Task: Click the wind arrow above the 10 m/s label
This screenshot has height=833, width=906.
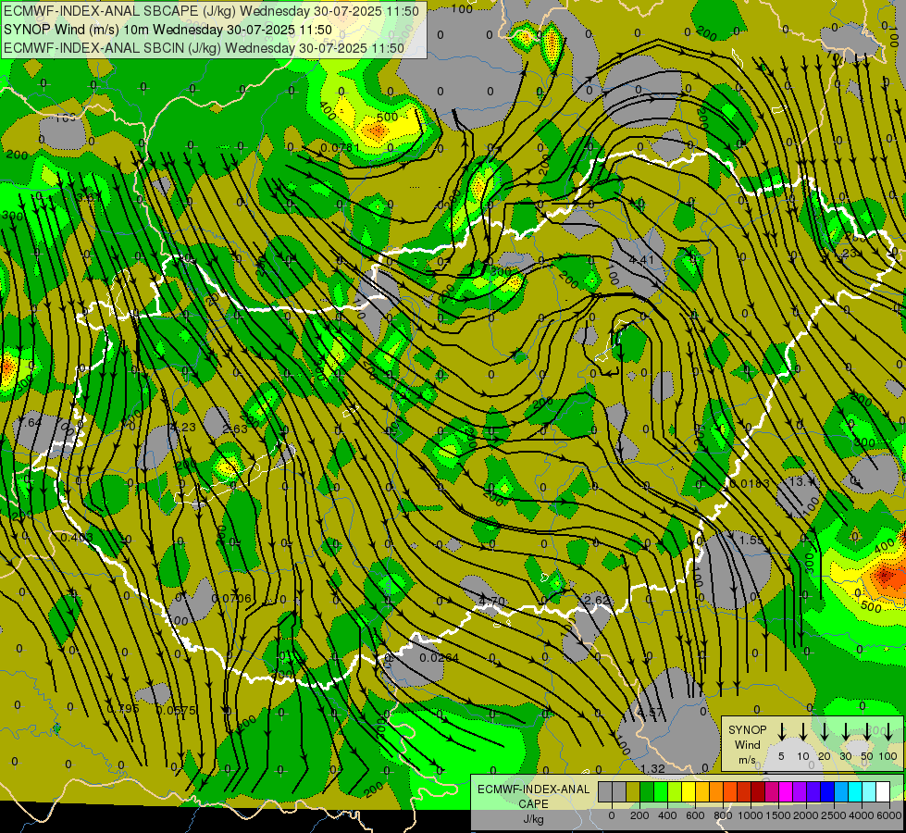Action: [x=802, y=731]
